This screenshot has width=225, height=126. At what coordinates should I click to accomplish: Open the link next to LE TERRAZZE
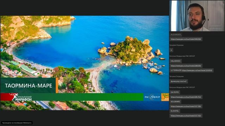coord(197,70)
